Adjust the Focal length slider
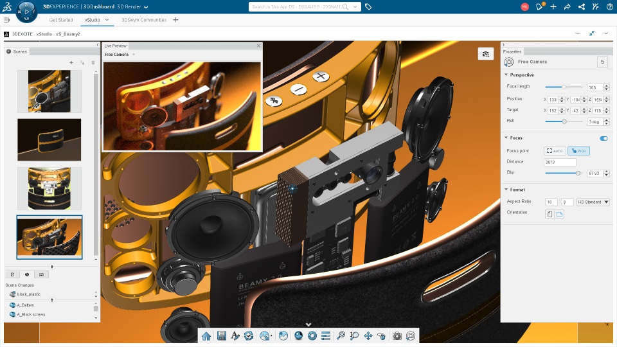This screenshot has height=347, width=617. (564, 87)
